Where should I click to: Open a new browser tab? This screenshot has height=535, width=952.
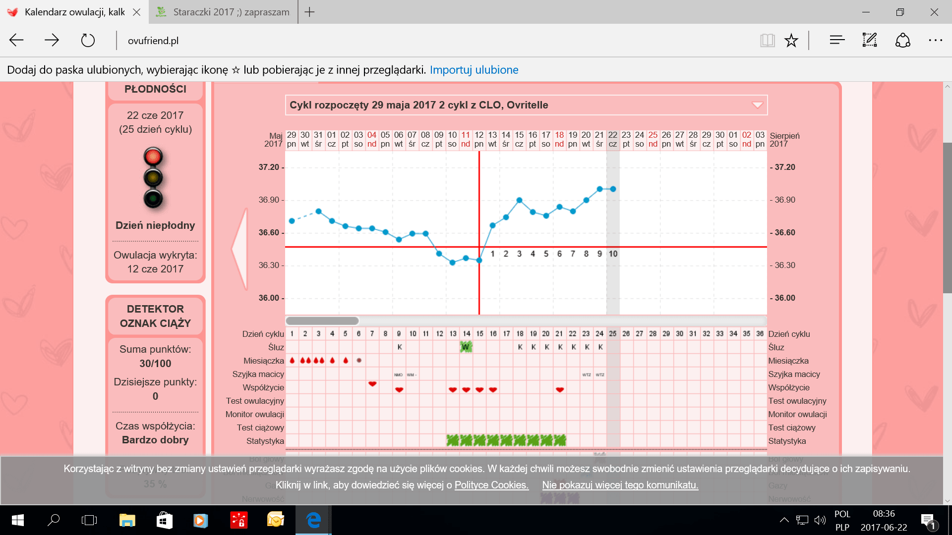click(x=309, y=12)
